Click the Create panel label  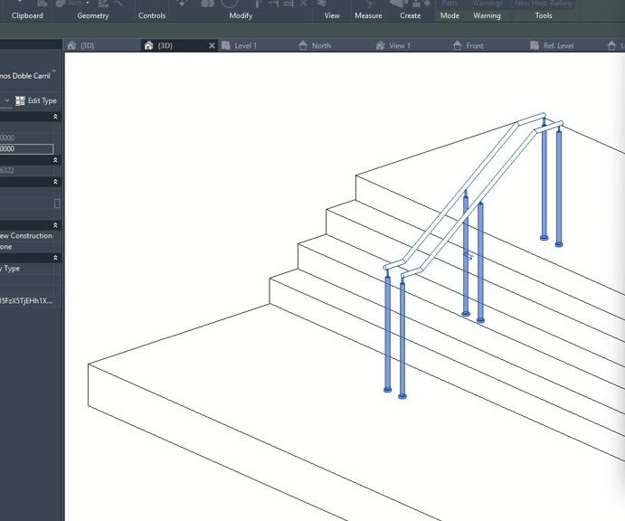(410, 15)
